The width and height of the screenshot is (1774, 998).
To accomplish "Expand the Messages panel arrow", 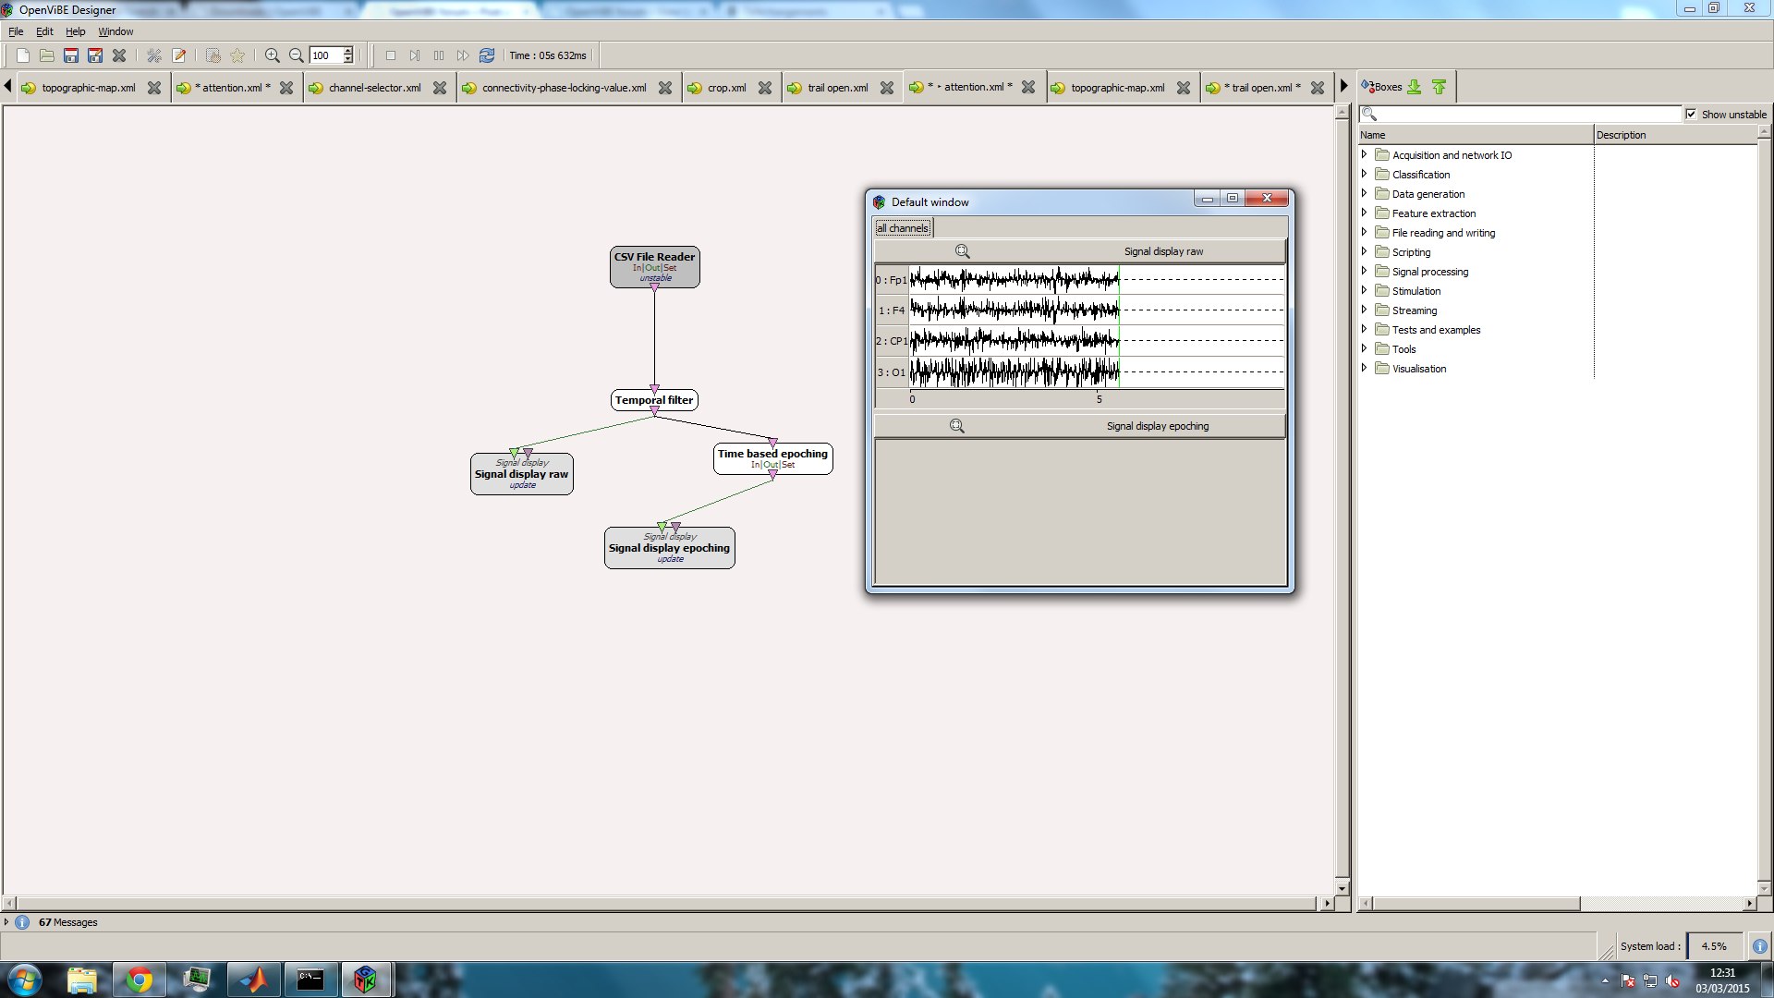I will (x=6, y=922).
